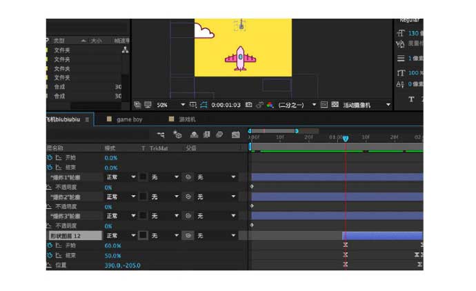Click the 0:00:01:03 timecode
Viewport: 476px width, 291px height.
click(x=226, y=105)
